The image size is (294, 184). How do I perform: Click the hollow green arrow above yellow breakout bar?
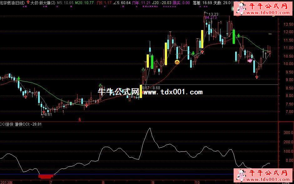pyautogui.click(x=143, y=70)
